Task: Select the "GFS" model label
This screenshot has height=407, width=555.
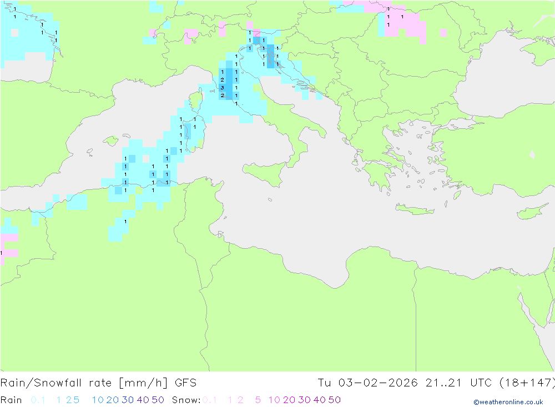Action: click(x=186, y=383)
